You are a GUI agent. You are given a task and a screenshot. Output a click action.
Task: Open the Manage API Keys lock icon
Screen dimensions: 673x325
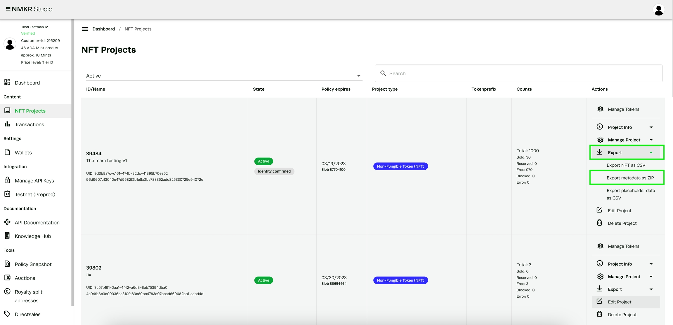7,180
